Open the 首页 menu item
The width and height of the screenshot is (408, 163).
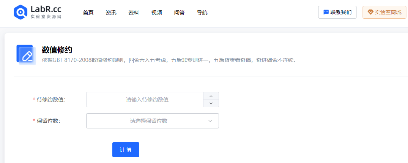point(88,13)
